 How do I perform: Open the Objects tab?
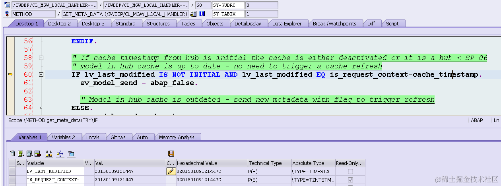coord(215,23)
